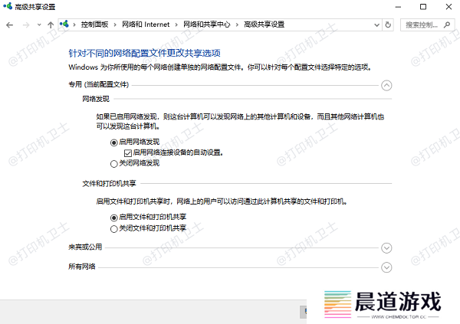Click the forward navigation arrow
The image size is (460, 324).
coord(26,25)
